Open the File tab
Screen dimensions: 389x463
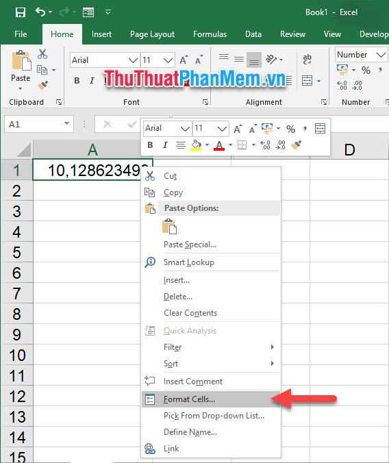click(x=21, y=34)
